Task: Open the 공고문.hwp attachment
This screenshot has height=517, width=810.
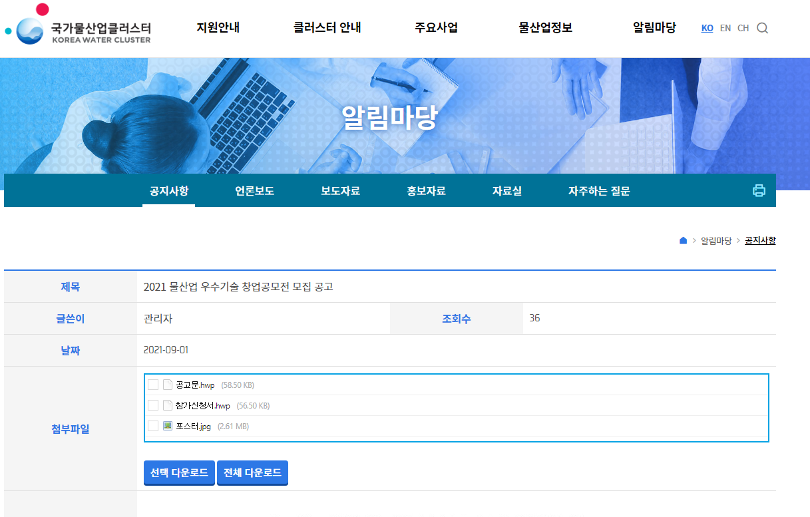Action: pos(195,385)
